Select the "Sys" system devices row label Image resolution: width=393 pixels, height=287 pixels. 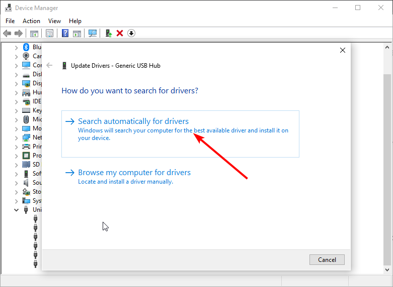pos(37,201)
